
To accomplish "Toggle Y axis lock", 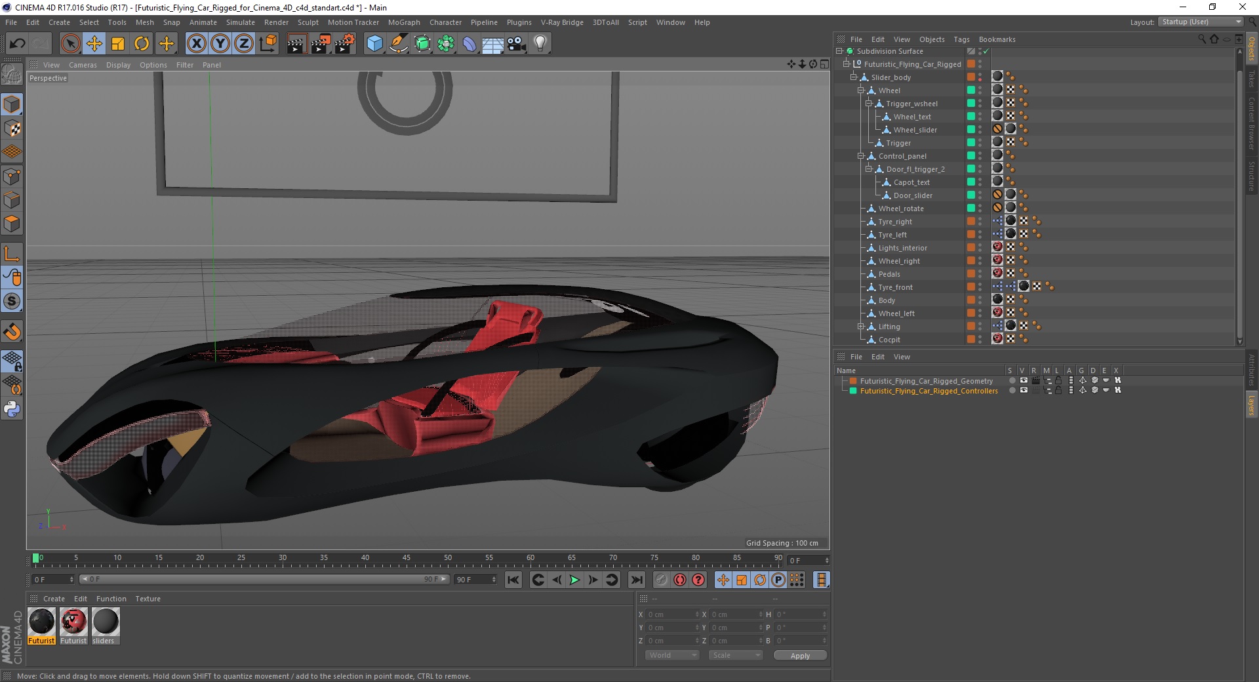I will 220,44.
